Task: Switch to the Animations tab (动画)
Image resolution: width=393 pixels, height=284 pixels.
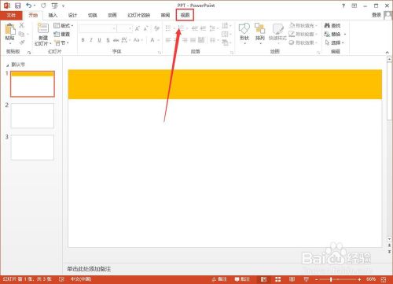Action: point(112,15)
